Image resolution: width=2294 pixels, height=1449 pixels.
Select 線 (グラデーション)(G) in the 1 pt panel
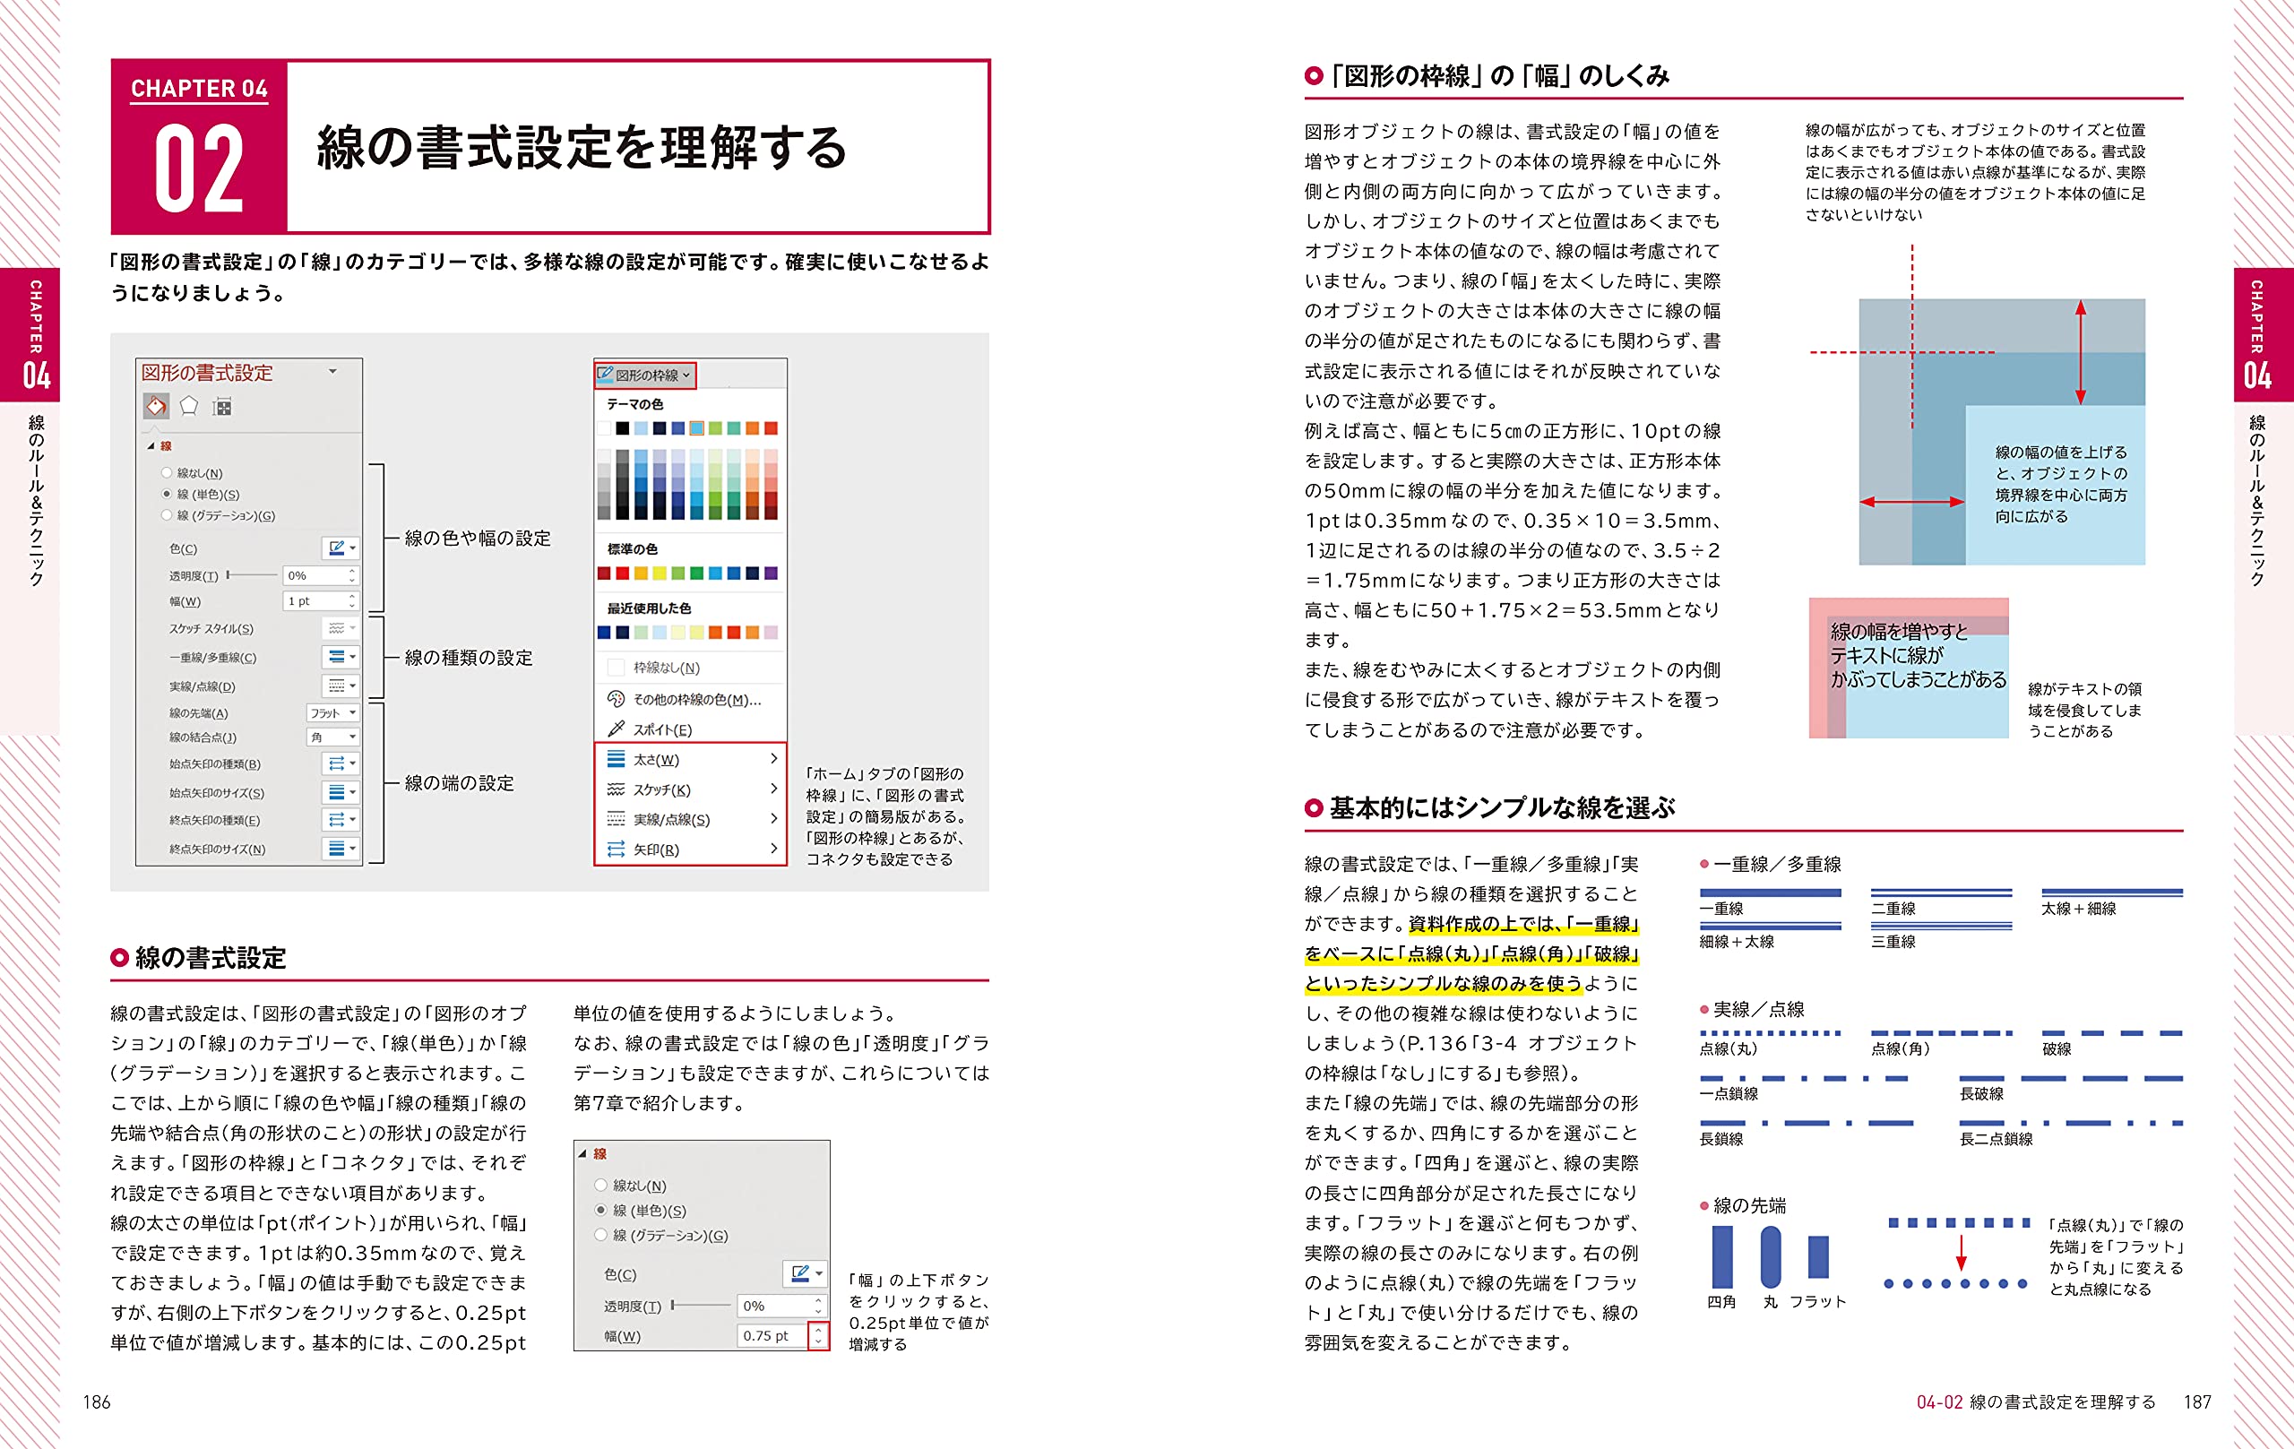click(x=218, y=515)
